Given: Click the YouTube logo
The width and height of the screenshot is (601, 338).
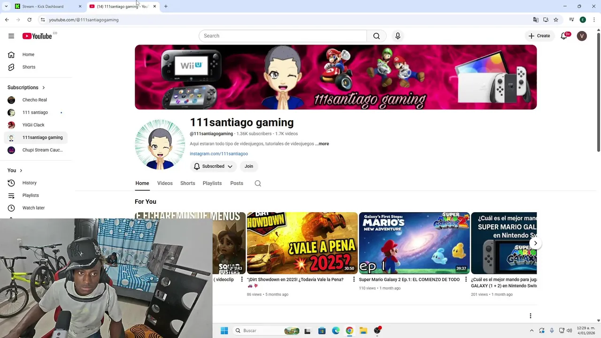Looking at the screenshot, I should coord(37,36).
